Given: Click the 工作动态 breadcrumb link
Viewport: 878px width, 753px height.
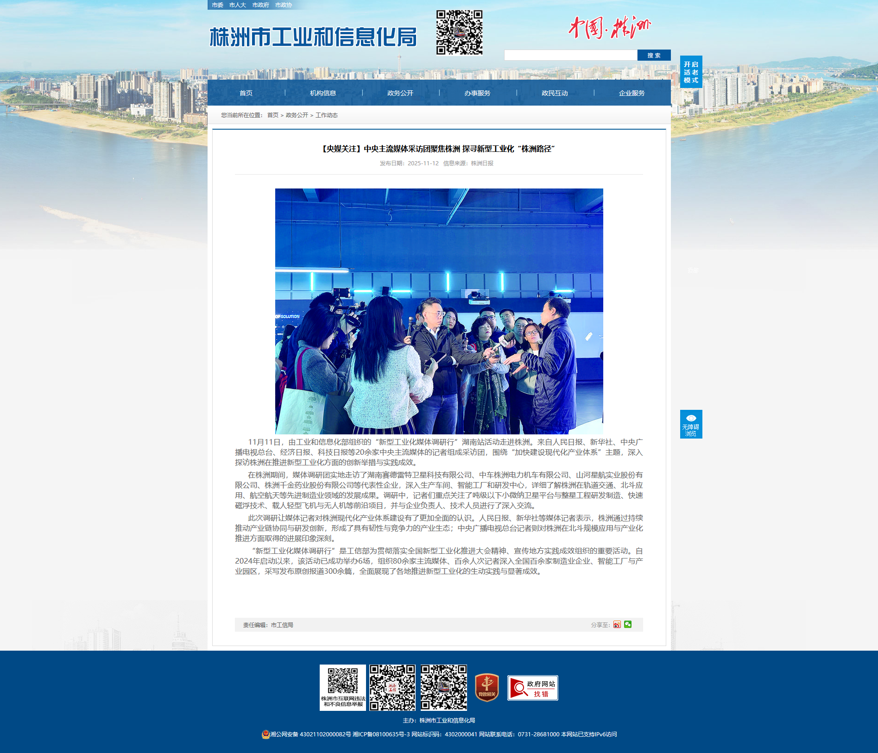Looking at the screenshot, I should [327, 115].
